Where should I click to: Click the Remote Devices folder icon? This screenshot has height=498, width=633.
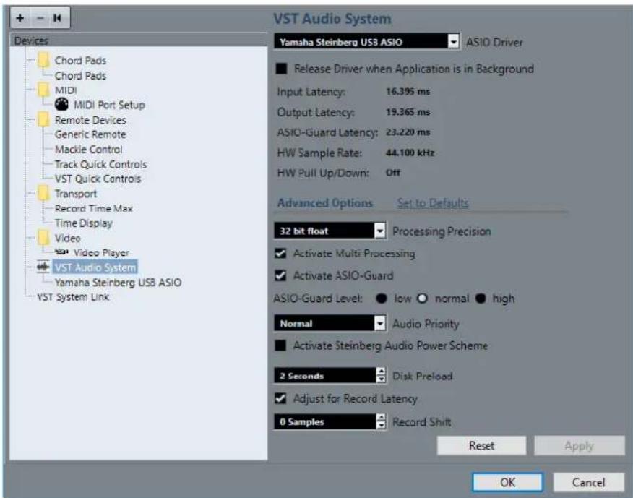click(x=43, y=120)
